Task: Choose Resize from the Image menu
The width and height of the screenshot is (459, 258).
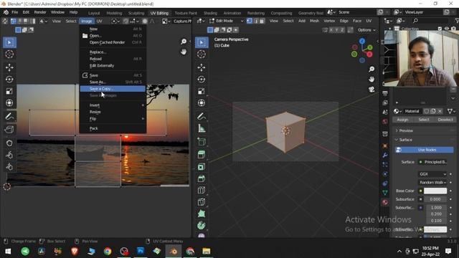Action: (113, 112)
